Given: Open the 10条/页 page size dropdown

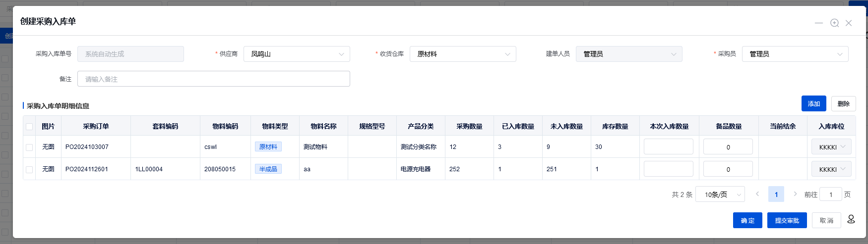Looking at the screenshot, I should 720,195.
